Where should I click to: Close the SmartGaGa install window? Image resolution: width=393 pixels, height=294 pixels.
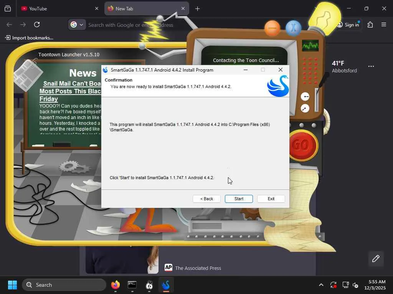click(x=281, y=70)
